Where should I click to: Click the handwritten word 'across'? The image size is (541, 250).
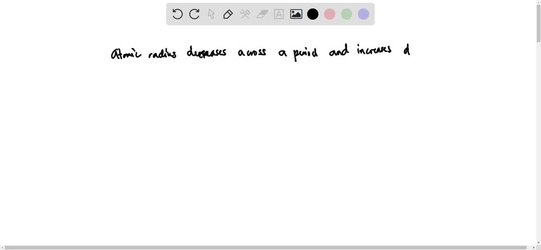point(252,53)
